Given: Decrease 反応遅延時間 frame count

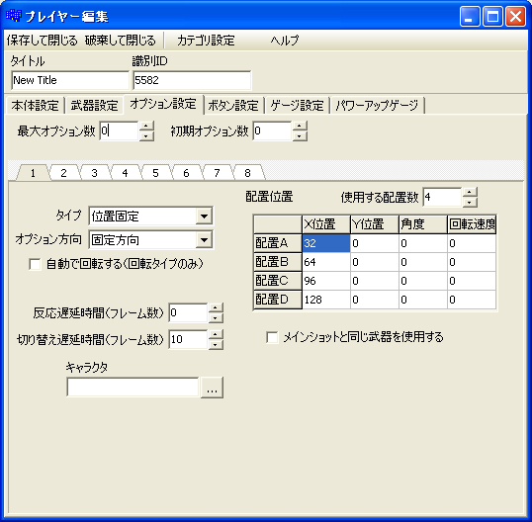Looking at the screenshot, I should pos(216,317).
